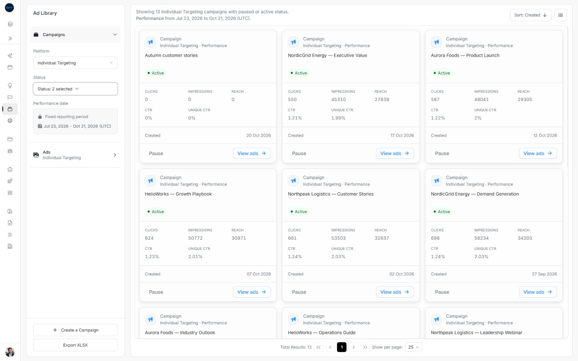The image size is (578, 361).
Task: Expand the Ads Individual Targeting item
Action: tap(76, 155)
